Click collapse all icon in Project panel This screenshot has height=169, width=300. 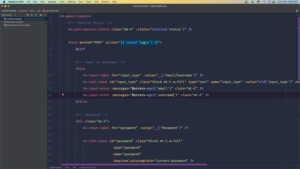pyautogui.click(x=36, y=15)
